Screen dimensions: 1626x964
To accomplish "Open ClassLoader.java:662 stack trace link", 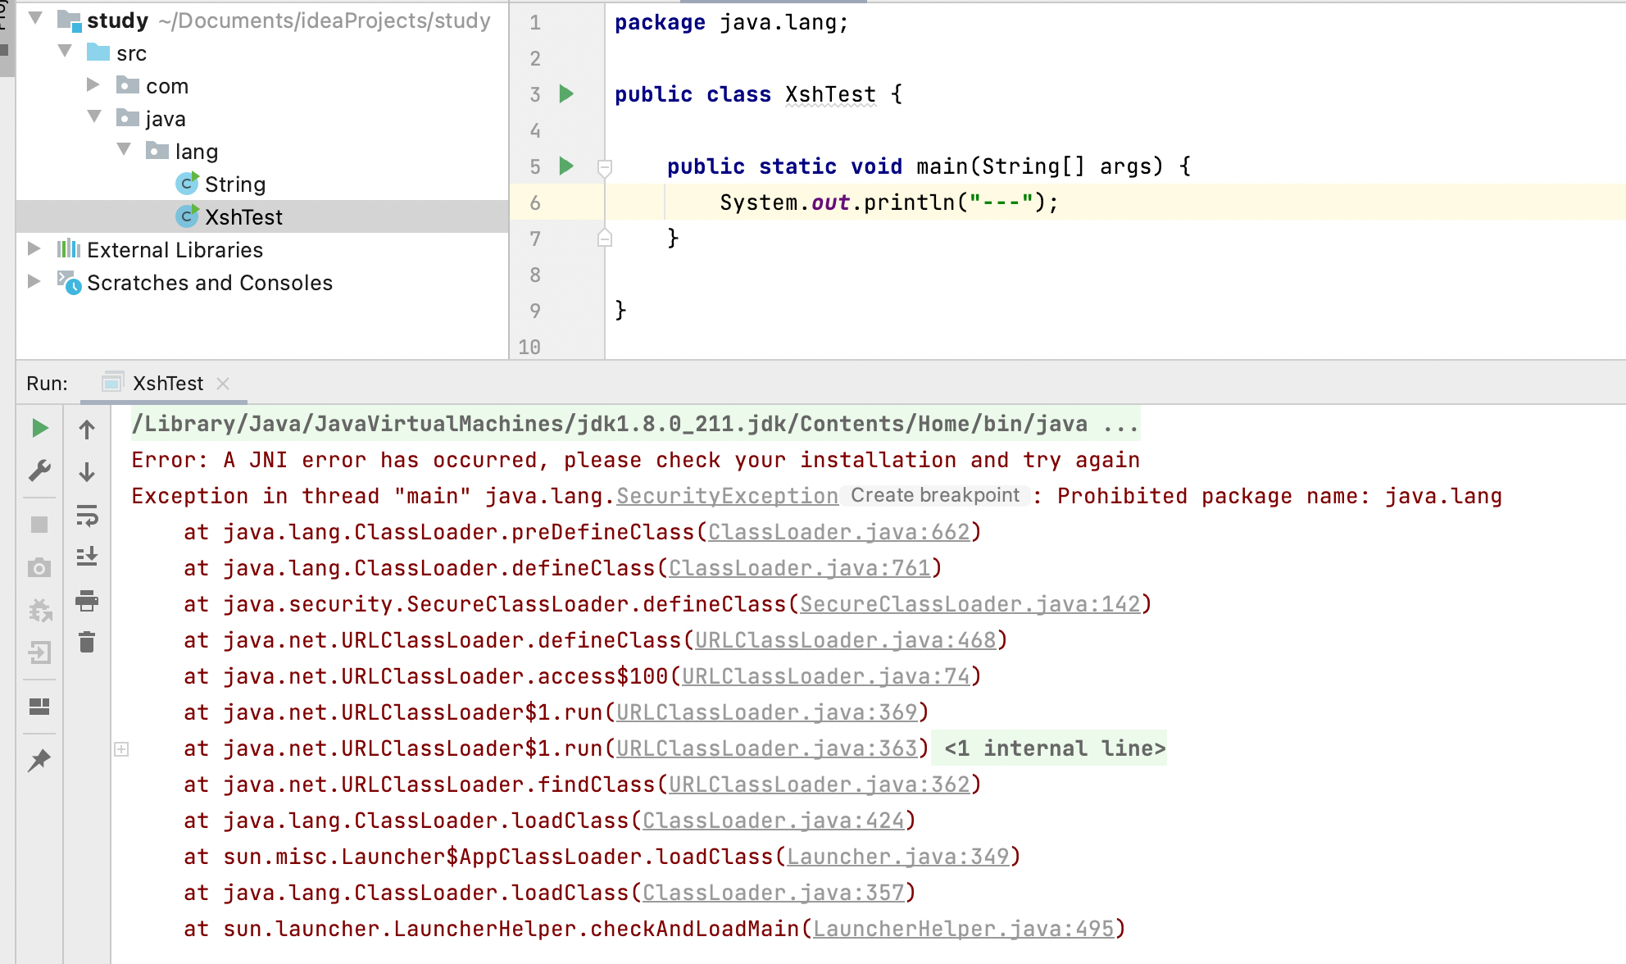I will (x=838, y=532).
